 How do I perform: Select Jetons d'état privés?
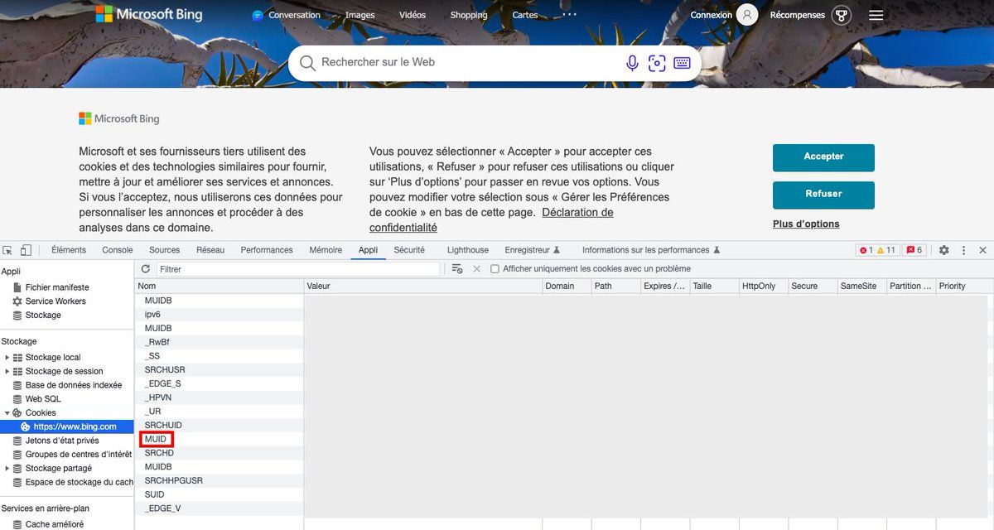[x=62, y=441]
